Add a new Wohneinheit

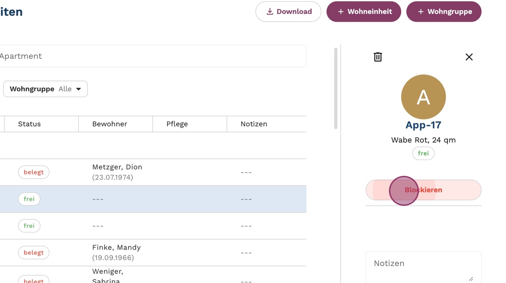coord(364,12)
